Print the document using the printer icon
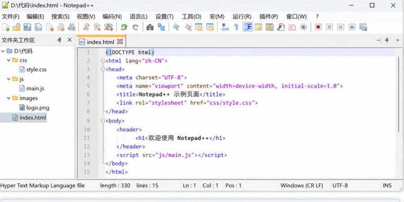Screen dimensions: 404x202 [x=71, y=27]
